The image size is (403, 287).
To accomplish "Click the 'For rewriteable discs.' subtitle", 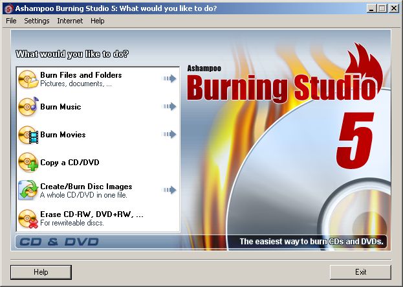I will (72, 223).
